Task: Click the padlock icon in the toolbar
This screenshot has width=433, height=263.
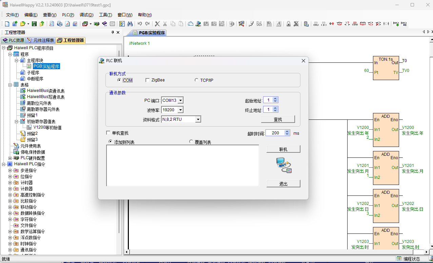Action: pos(288,24)
